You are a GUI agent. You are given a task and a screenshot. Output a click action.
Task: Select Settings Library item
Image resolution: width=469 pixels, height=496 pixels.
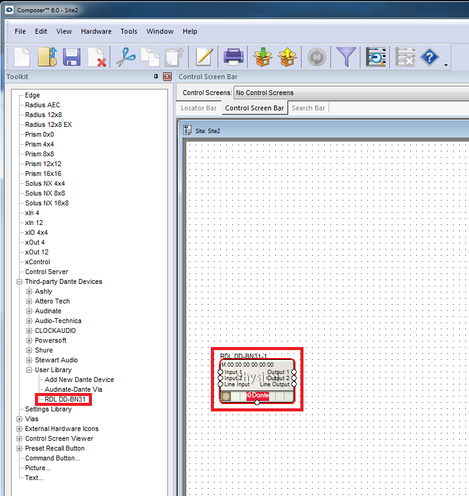48,409
